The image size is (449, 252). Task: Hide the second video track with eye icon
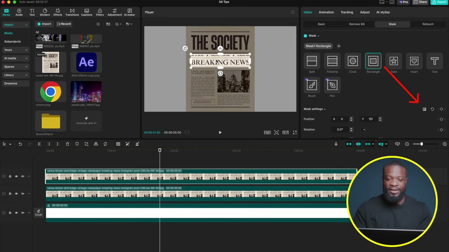pos(16,194)
